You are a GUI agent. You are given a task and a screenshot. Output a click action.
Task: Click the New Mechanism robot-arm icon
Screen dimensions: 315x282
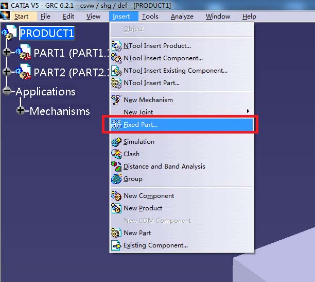pyautogui.click(x=116, y=100)
